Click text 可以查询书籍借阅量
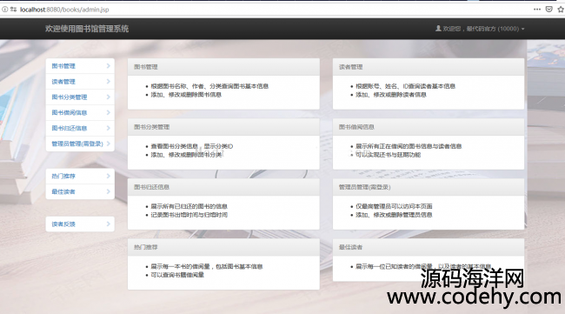565x314 pixels. 177,275
